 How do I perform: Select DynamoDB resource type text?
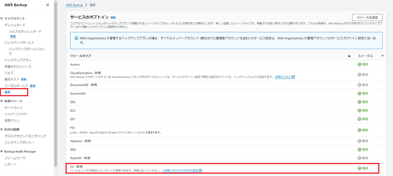click(x=78, y=94)
